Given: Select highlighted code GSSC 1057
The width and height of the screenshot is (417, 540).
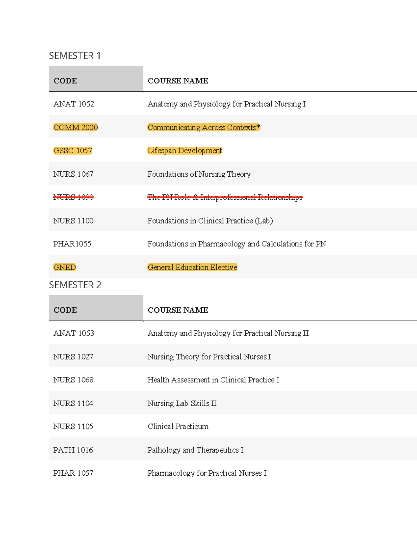Looking at the screenshot, I should [x=73, y=151].
